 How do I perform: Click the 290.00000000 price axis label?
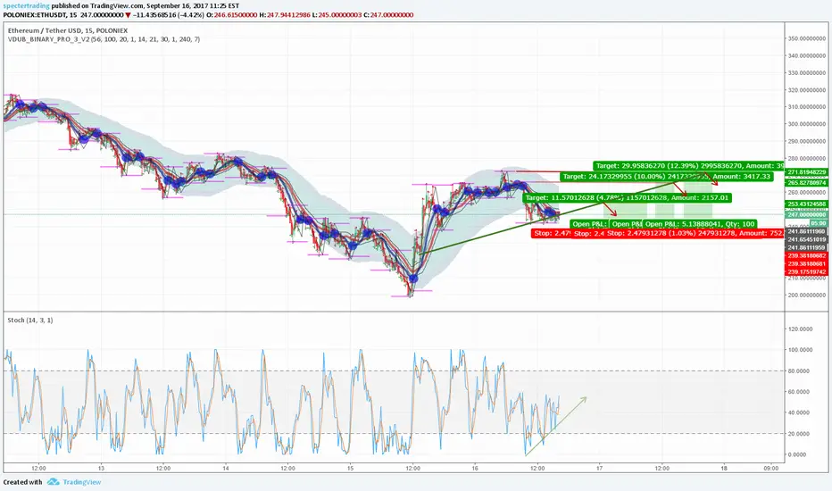[806, 141]
